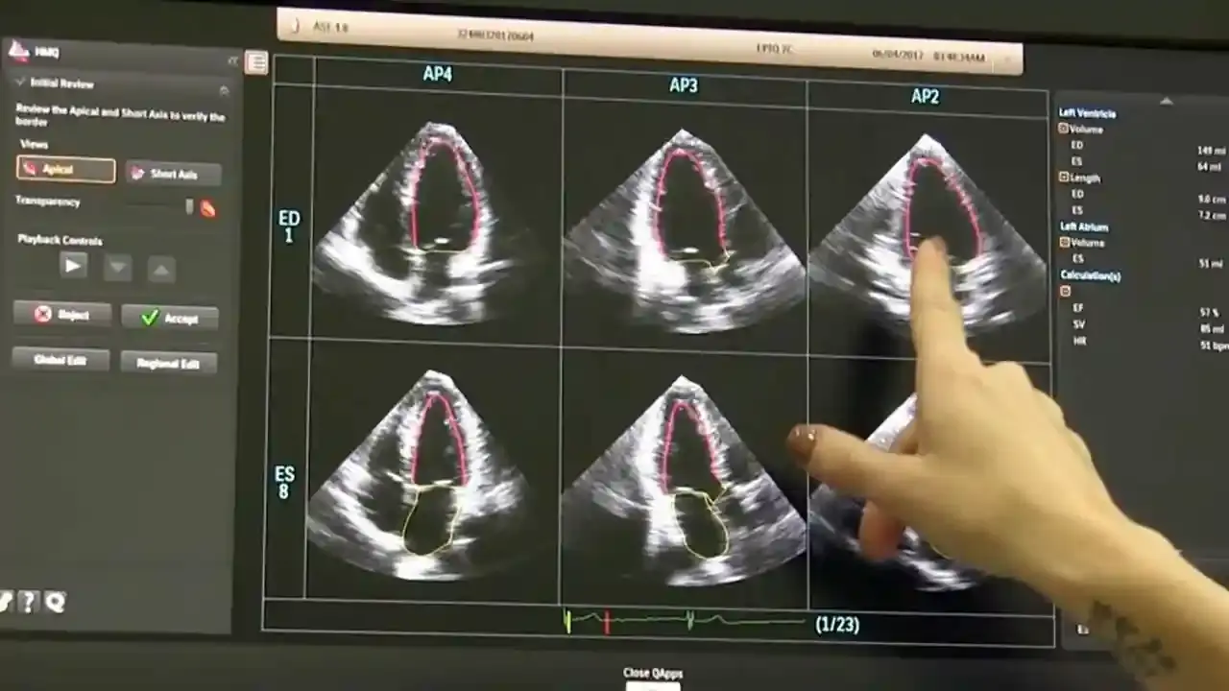Screen dimensions: 1229x691
Task: Accept the traced borders
Action: point(169,318)
